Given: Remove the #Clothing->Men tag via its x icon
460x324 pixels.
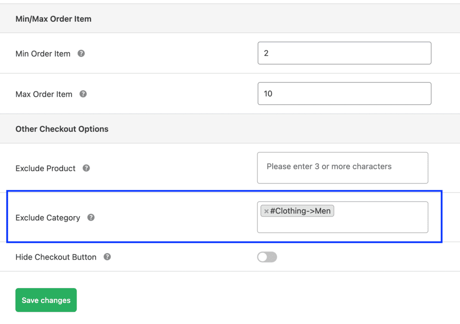Looking at the screenshot, I should pos(267,211).
